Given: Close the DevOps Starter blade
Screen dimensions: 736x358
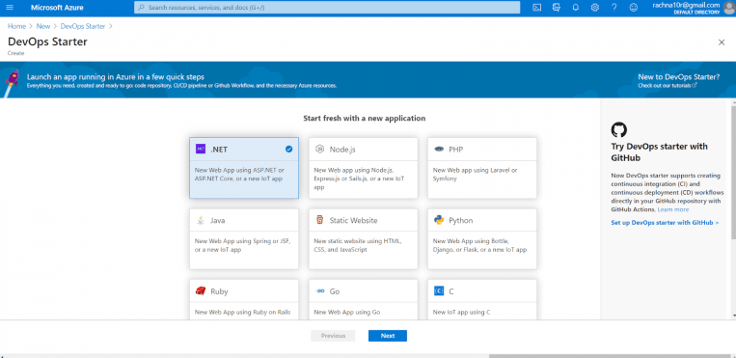Looking at the screenshot, I should coord(722,42).
